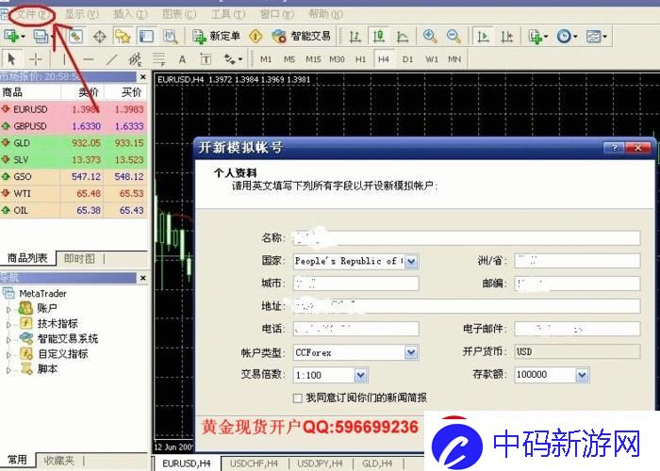Toggle the Data Window crosshair-circle icon
The width and height of the screenshot is (660, 471).
click(100, 37)
